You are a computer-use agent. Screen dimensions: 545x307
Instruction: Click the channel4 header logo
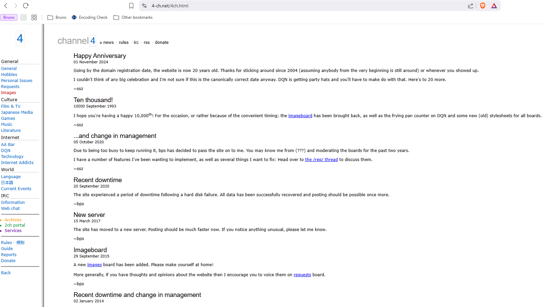pos(77,41)
